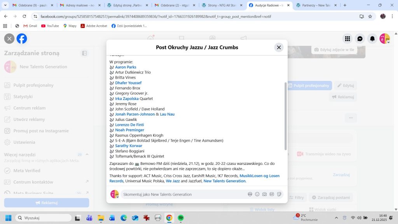Click the post dialog scrollbar
Viewport: 398px width, 224px height.
[286, 117]
